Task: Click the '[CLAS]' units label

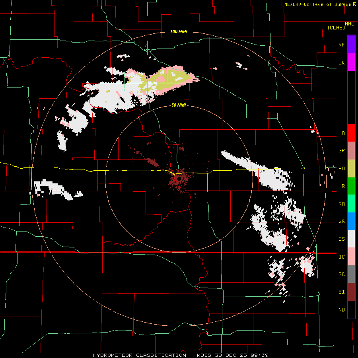Action: tap(336, 27)
